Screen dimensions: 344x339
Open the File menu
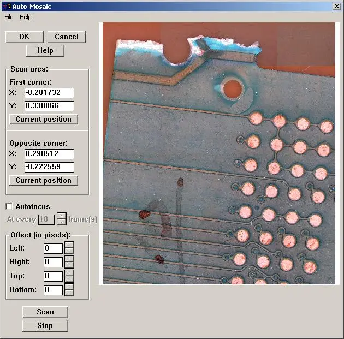(x=9, y=17)
